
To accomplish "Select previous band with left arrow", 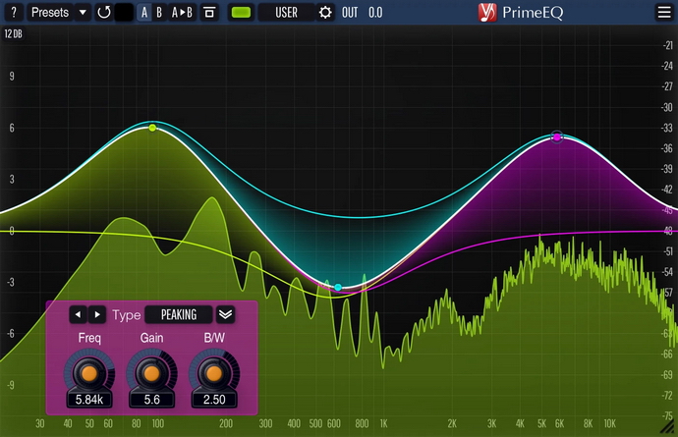I will pyautogui.click(x=79, y=314).
